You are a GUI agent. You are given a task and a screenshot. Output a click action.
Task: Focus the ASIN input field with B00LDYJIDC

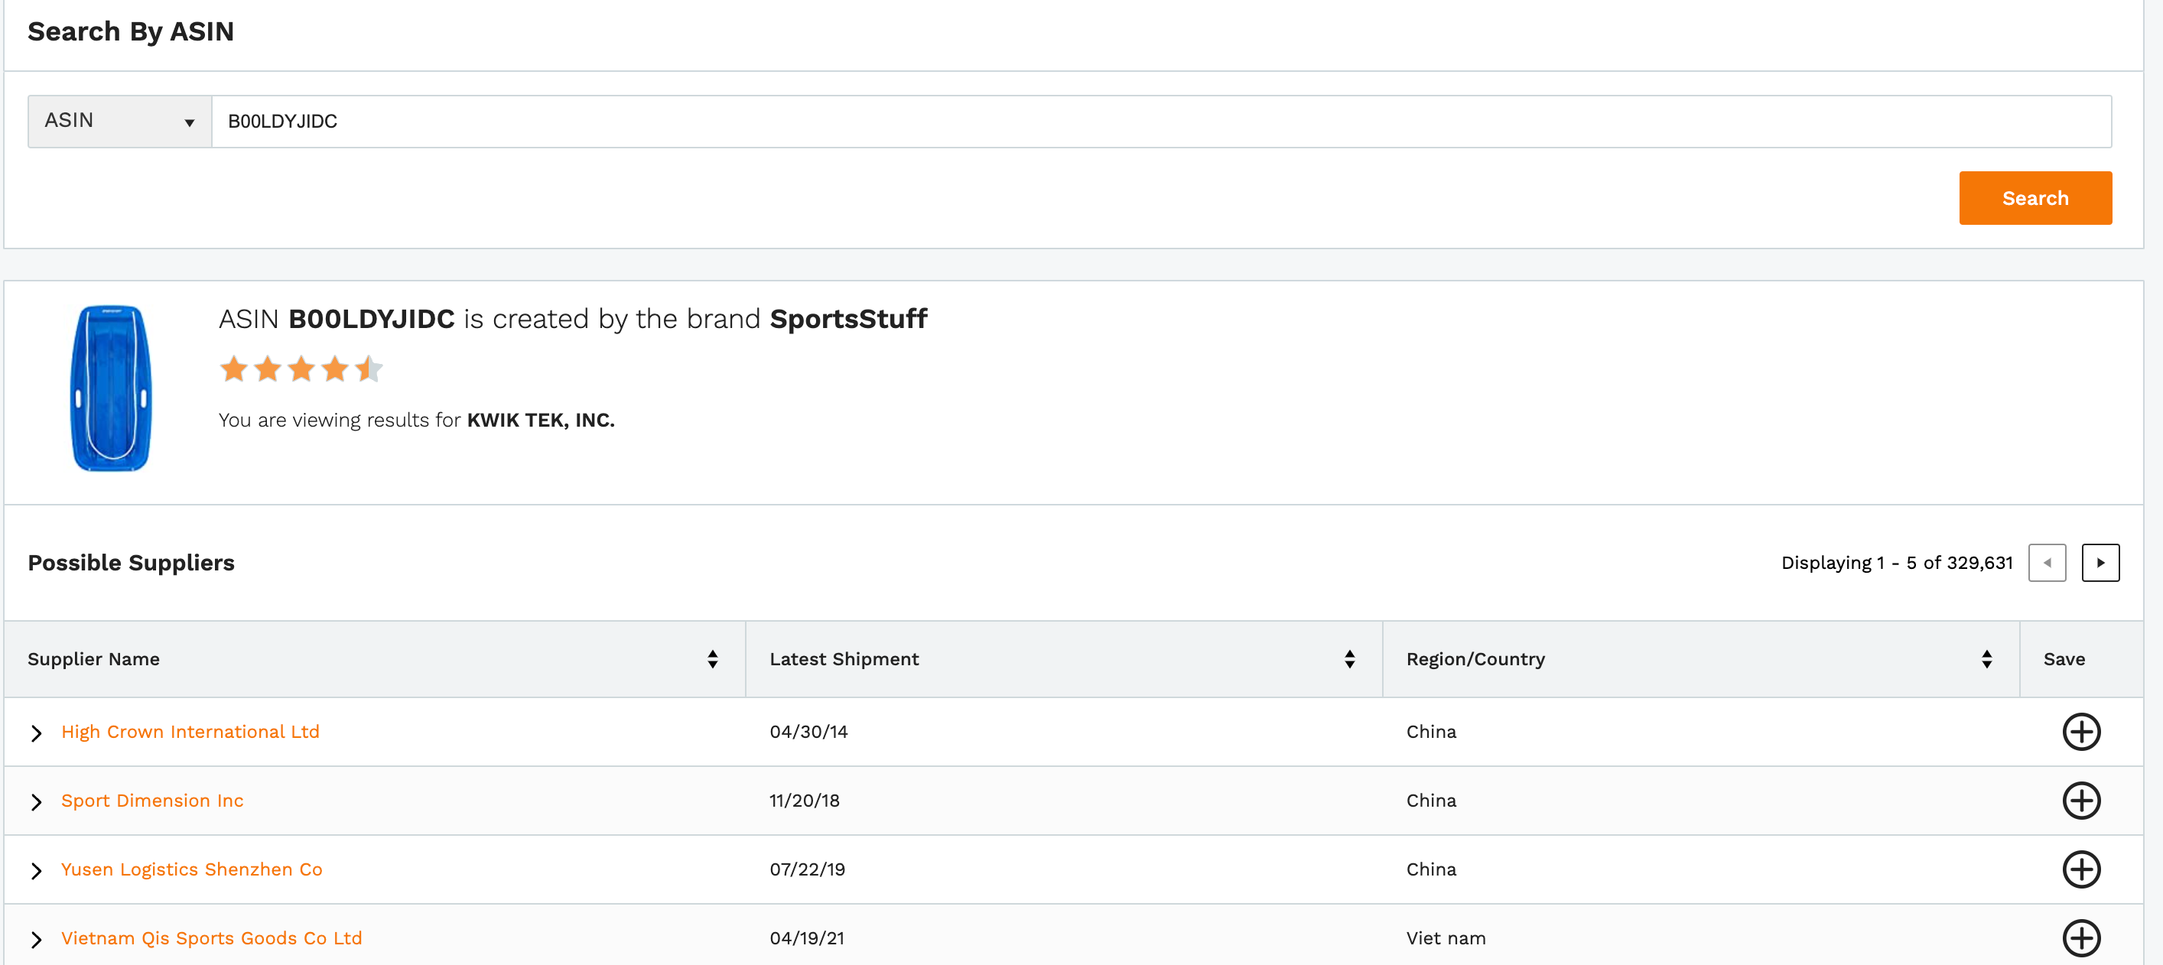1161,122
